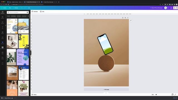Click Show all downloads

pos(175,98)
